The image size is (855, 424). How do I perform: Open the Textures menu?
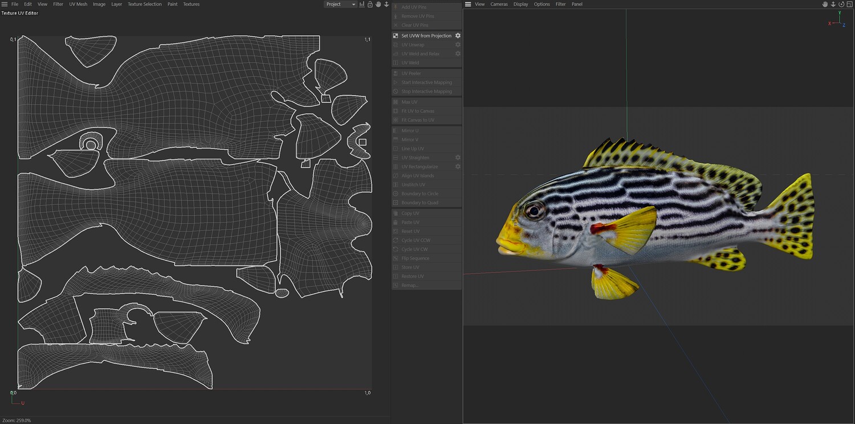point(191,4)
